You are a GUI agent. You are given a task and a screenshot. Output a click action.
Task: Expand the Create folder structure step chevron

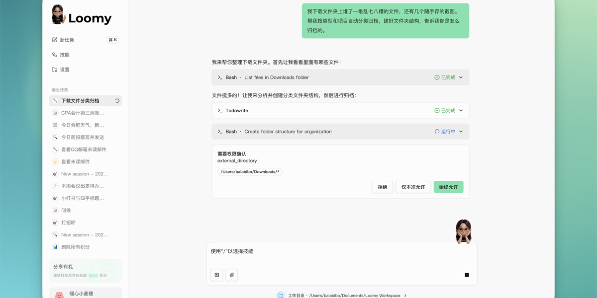pos(461,132)
